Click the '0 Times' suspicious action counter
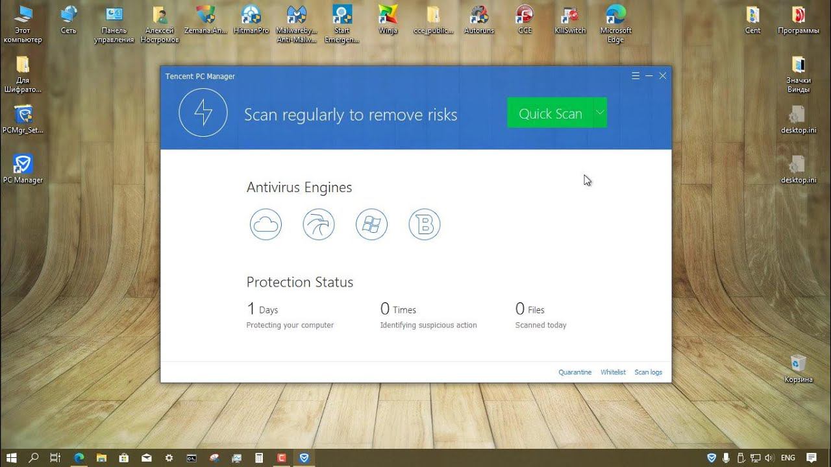 pos(398,309)
